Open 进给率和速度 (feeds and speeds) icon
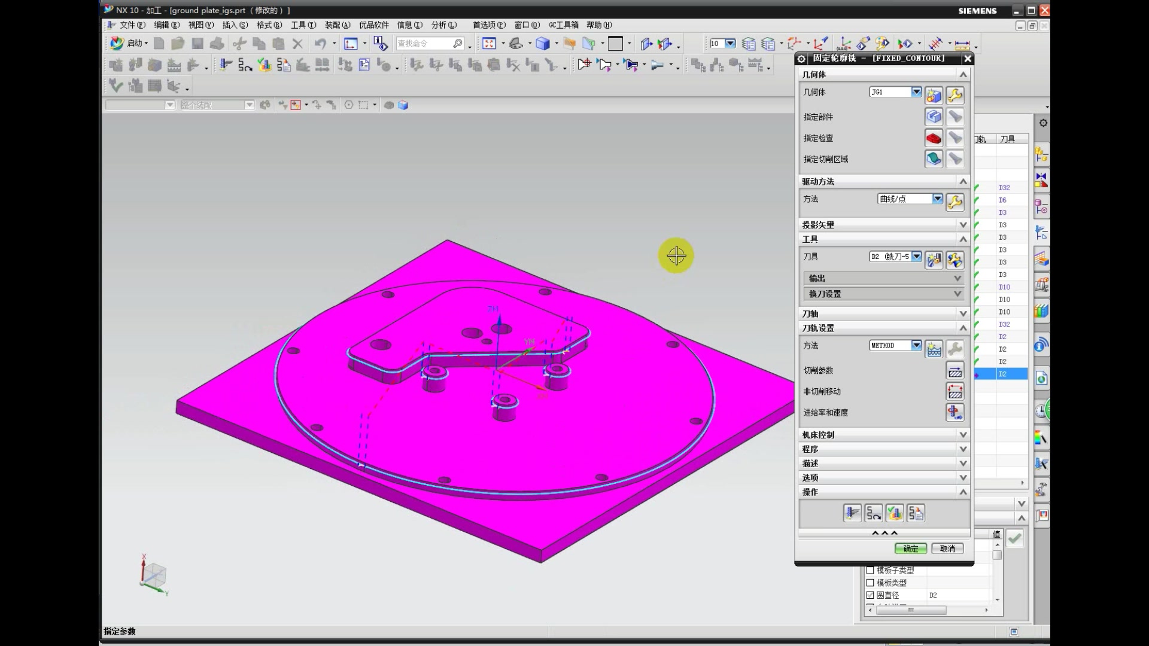Screen dimensions: 1149x646 point(955,413)
